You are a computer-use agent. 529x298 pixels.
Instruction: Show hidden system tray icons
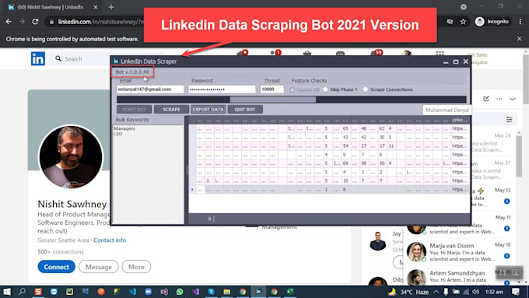point(436,292)
